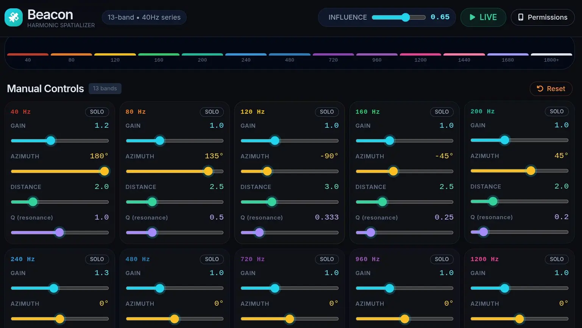Viewport: 582px width, 328px height.
Task: Click the 200 Hz Q resonance slider knob
Action: point(484,232)
